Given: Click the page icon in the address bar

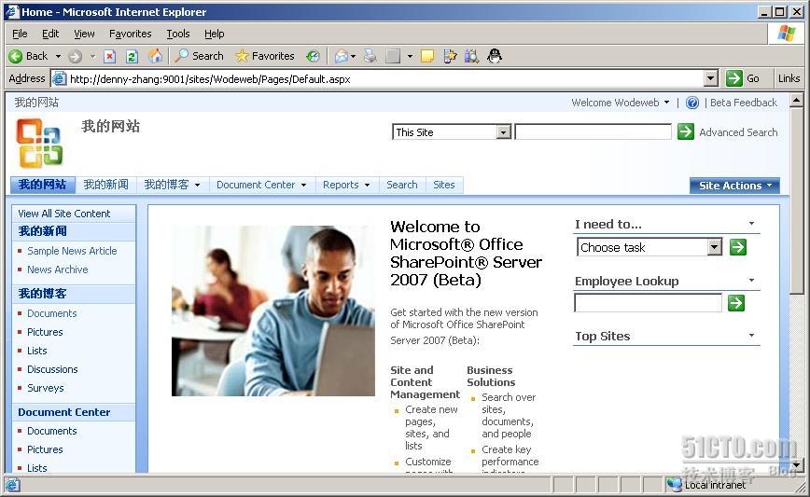Looking at the screenshot, I should [x=60, y=78].
